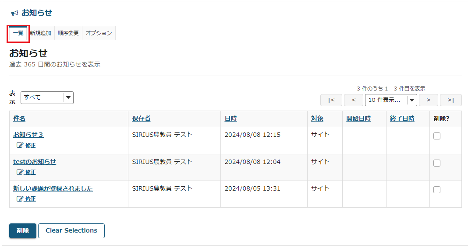Tick delete checkbox for 新しい課題が登録されました
468x247 pixels.
(436, 190)
